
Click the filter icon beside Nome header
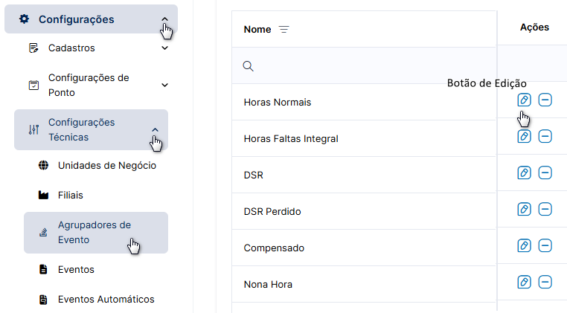point(283,29)
